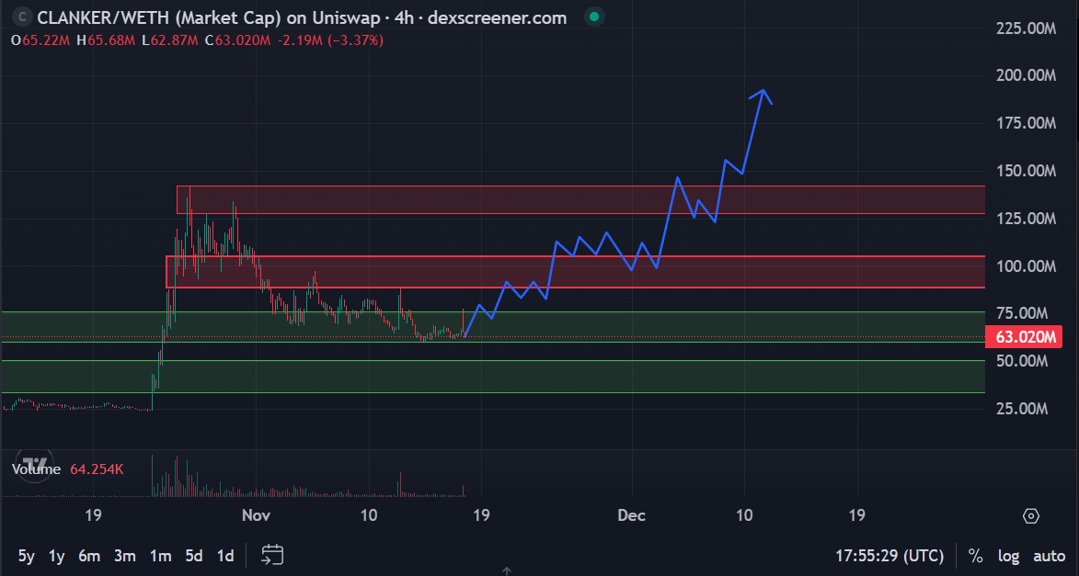The image size is (1079, 576).
Task: Set time range to 5y
Action: point(26,556)
